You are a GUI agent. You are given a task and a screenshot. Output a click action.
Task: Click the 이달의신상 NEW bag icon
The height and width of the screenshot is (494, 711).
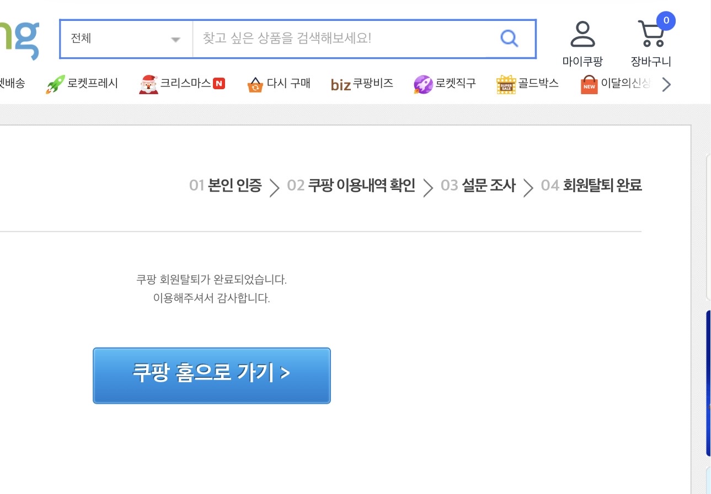tap(589, 85)
